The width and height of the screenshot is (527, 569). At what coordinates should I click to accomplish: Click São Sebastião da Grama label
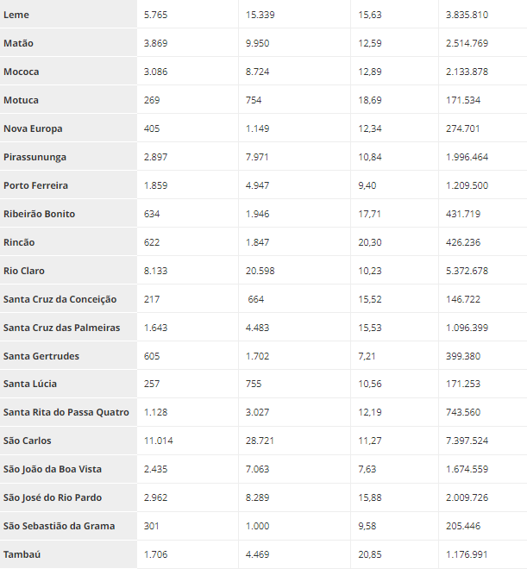point(59,526)
